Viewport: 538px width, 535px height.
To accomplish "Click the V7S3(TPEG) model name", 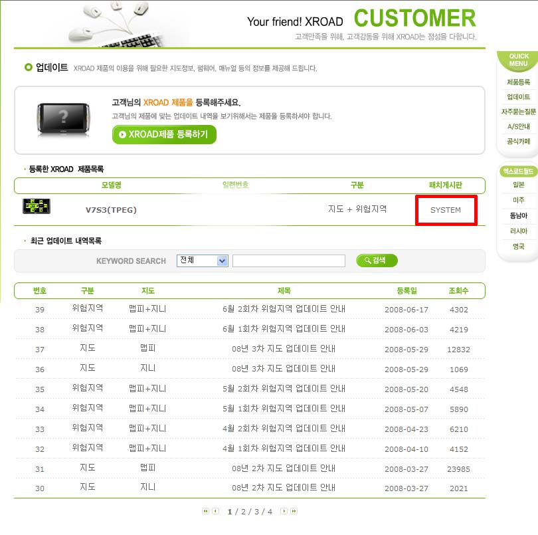I will (x=111, y=210).
